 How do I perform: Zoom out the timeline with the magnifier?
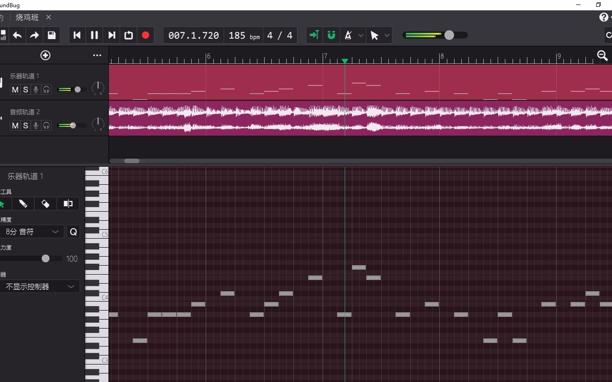point(602,55)
